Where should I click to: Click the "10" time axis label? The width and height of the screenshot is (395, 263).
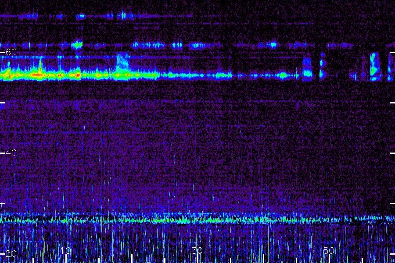(66, 250)
